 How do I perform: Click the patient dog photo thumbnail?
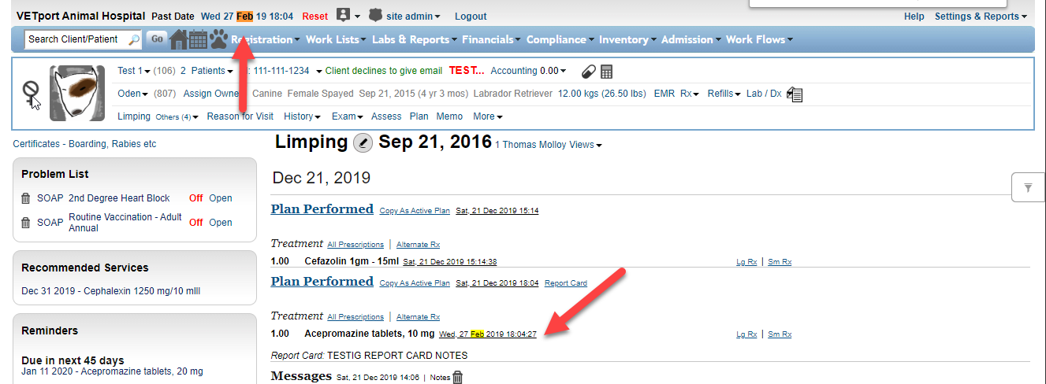pos(77,93)
